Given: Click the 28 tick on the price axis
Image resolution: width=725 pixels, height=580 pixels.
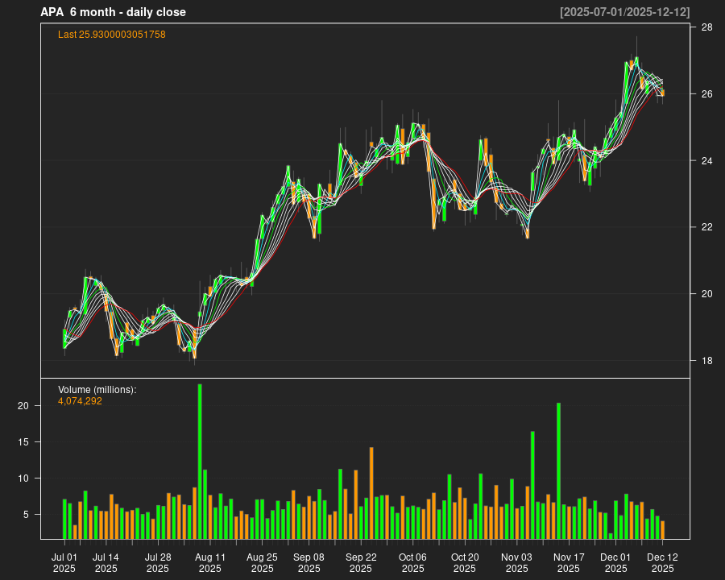Looking at the screenshot, I should click(706, 27).
